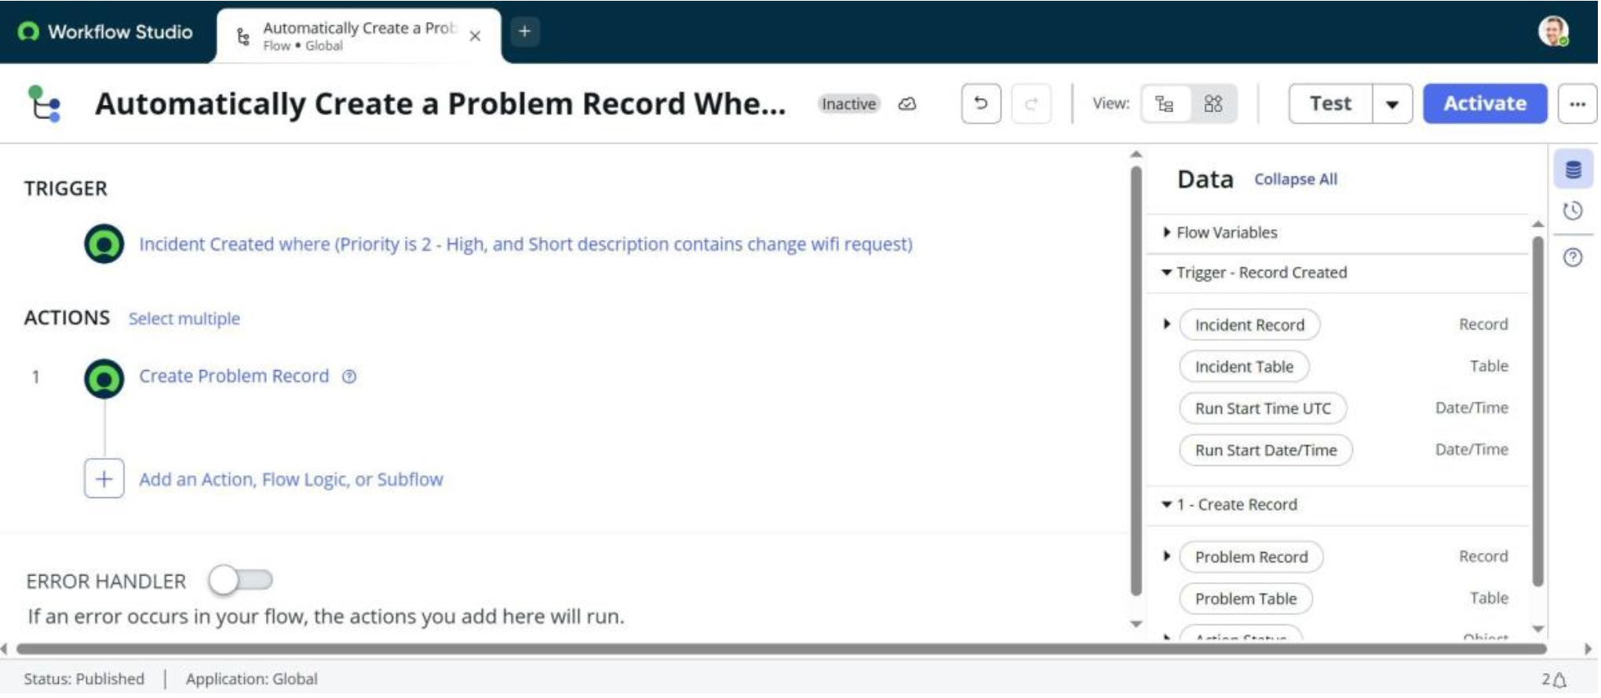
Task: Open the user profile avatar
Action: tap(1553, 31)
